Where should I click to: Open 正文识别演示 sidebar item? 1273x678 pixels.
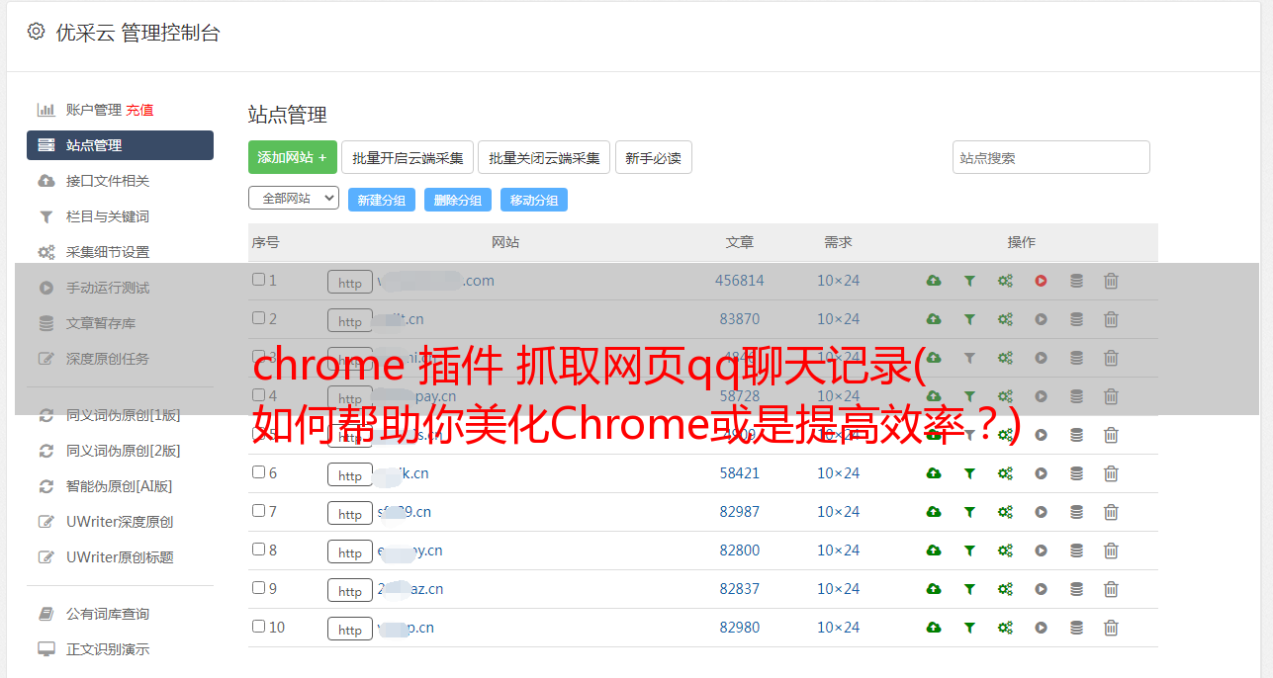tap(108, 649)
